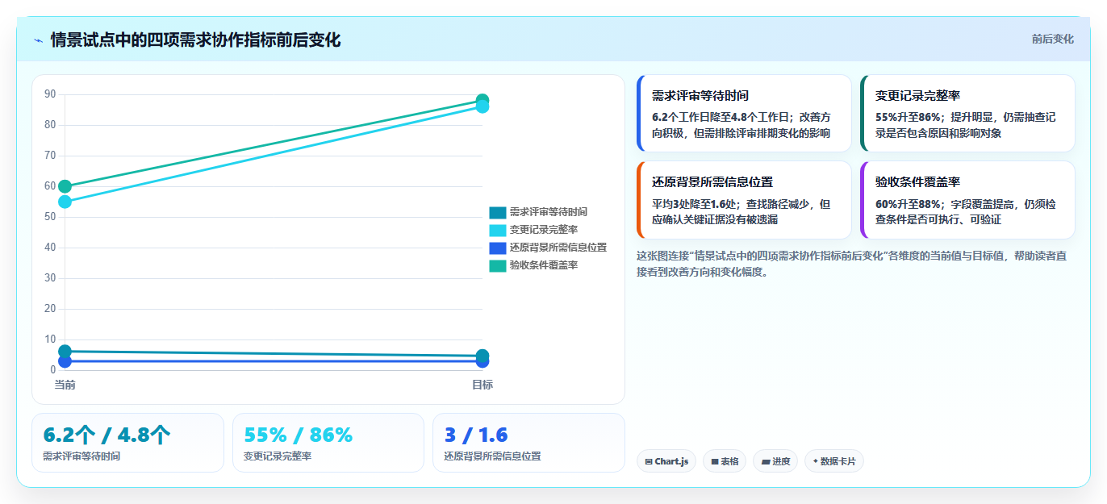Click the 验收条件覆盖率 legend color box
The width and height of the screenshot is (1107, 504).
coord(498,265)
